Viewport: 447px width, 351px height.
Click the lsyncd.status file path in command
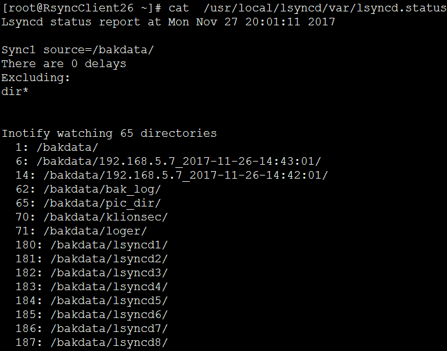(325, 8)
